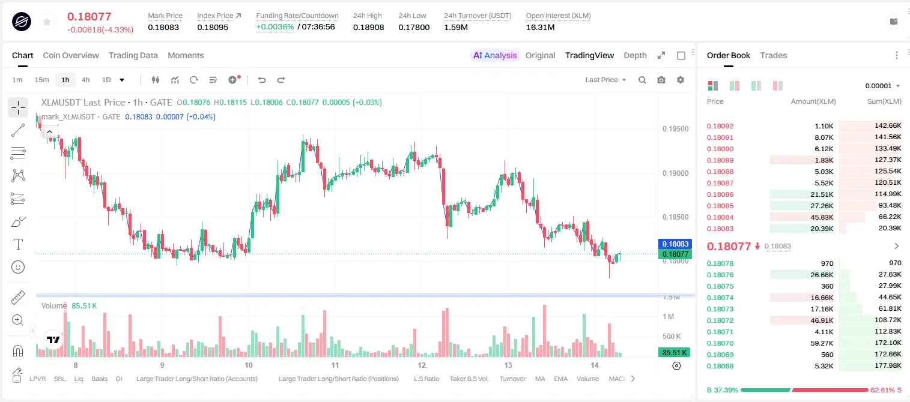910x402 pixels.
Task: Take a chart snapshot with camera icon
Action: [661, 80]
